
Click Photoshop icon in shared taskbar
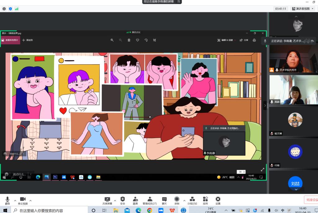[55, 177]
